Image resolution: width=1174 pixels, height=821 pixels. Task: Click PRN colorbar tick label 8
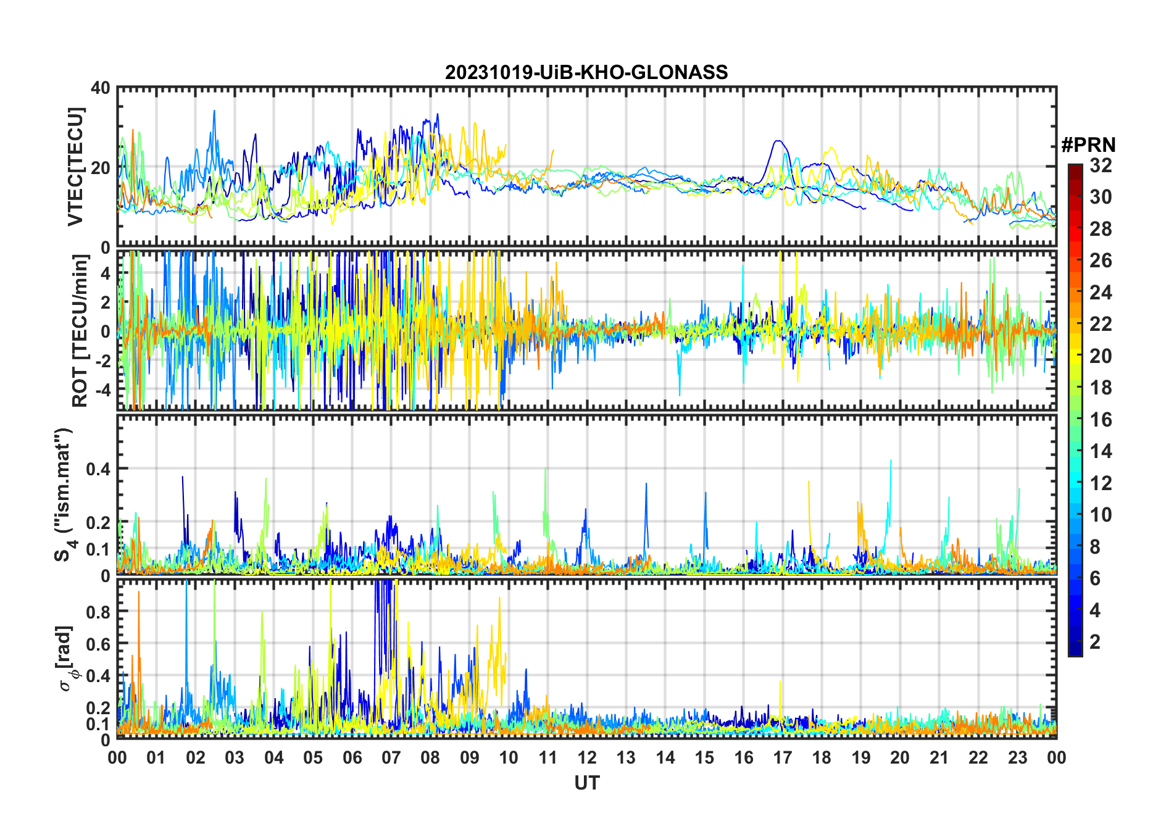[x=1096, y=547]
